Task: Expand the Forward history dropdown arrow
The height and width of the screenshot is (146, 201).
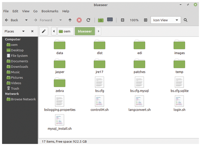Action: click(61, 20)
